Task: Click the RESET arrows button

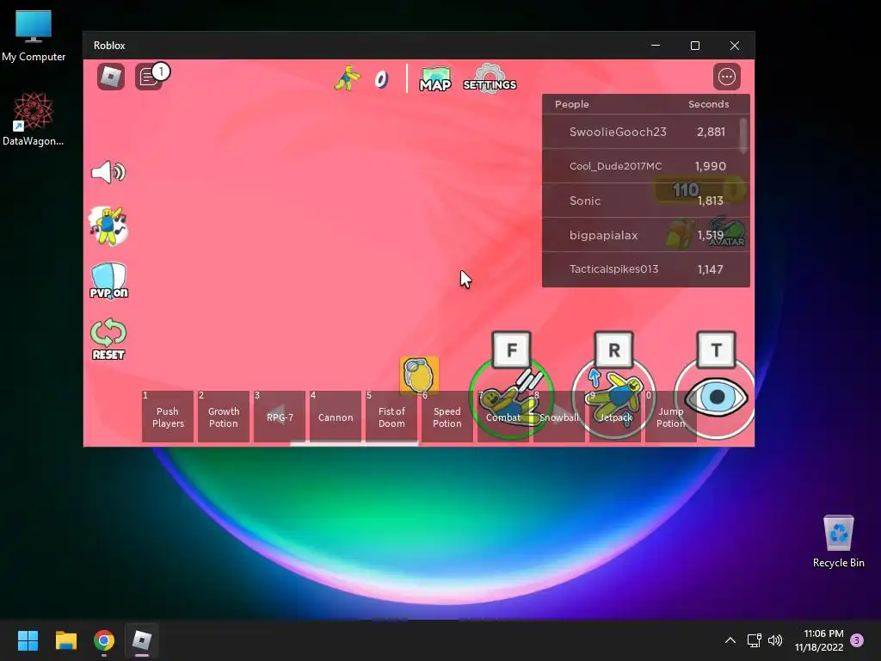Action: click(108, 339)
